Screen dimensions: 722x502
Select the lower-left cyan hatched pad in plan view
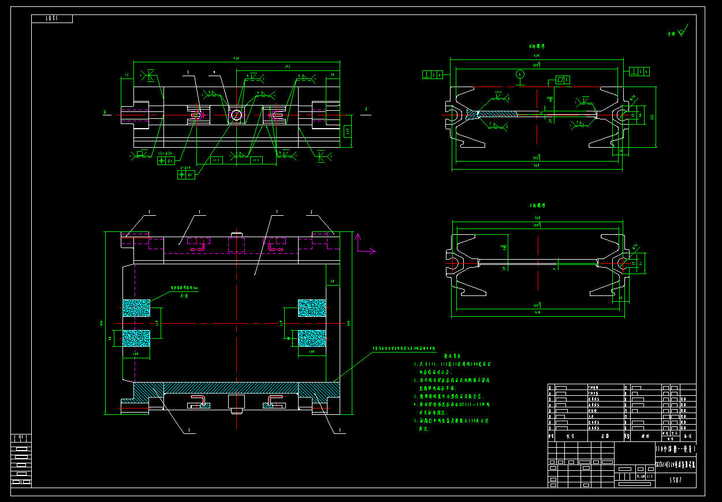(136, 338)
